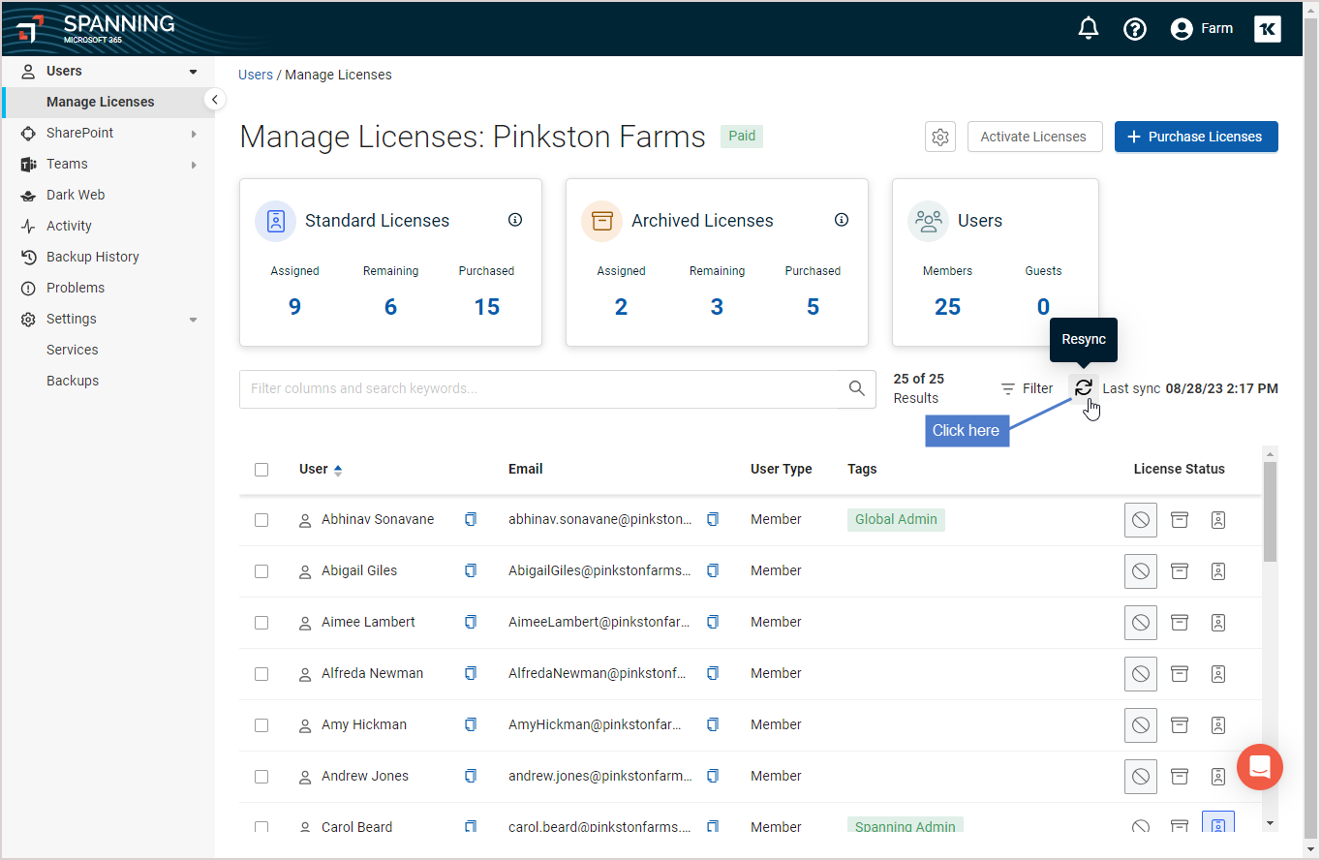1321x860 pixels.
Task: Click the Activate Licenses button
Action: [x=1033, y=137]
